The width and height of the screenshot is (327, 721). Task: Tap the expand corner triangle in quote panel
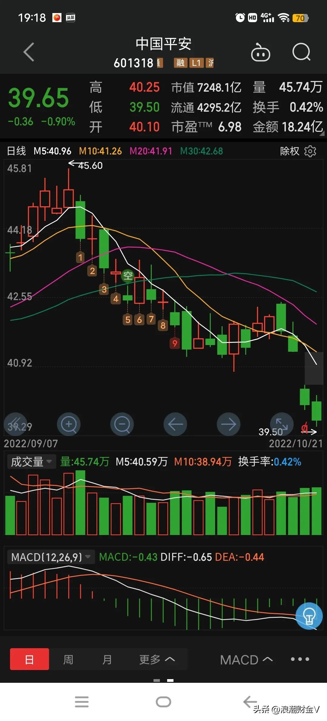322,133
